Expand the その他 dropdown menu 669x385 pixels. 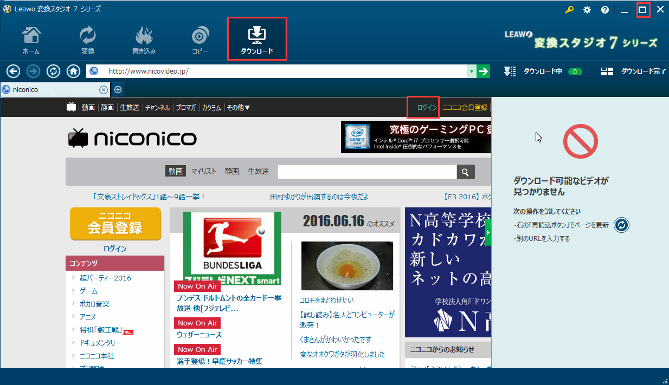coord(238,107)
